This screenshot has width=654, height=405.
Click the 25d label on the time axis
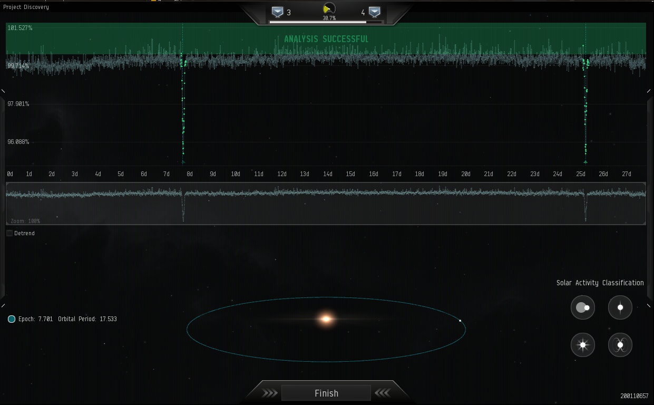tap(580, 174)
